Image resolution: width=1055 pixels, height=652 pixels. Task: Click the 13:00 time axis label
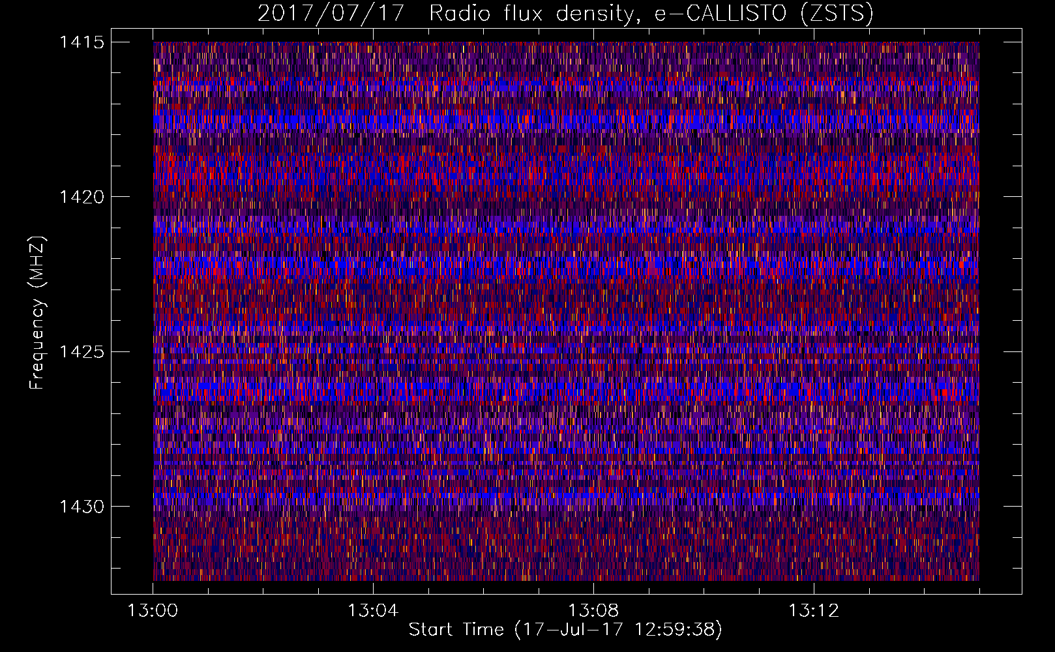153,611
